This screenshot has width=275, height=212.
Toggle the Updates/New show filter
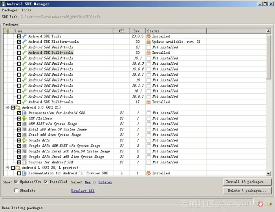(x=16, y=182)
